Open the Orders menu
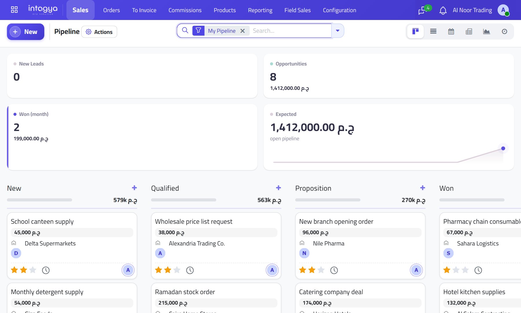 click(x=111, y=10)
